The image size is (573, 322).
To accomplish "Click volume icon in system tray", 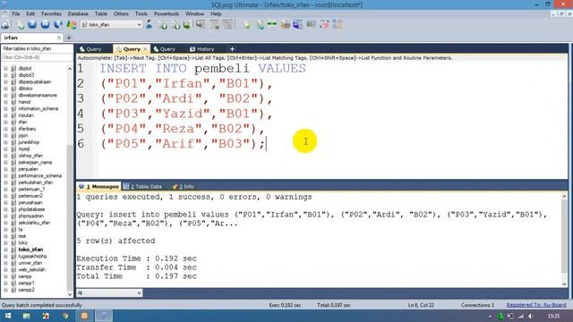I will tap(531, 316).
